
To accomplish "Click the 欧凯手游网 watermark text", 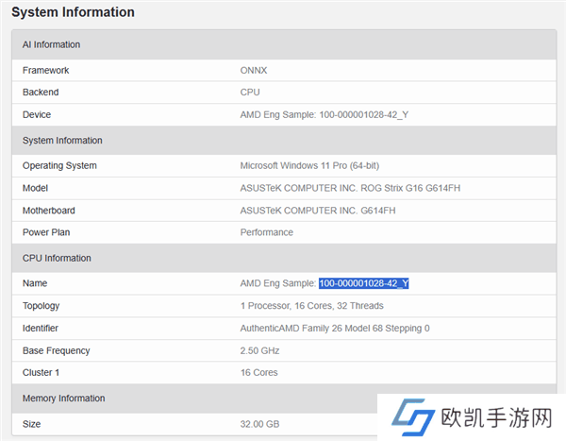I will tap(494, 418).
